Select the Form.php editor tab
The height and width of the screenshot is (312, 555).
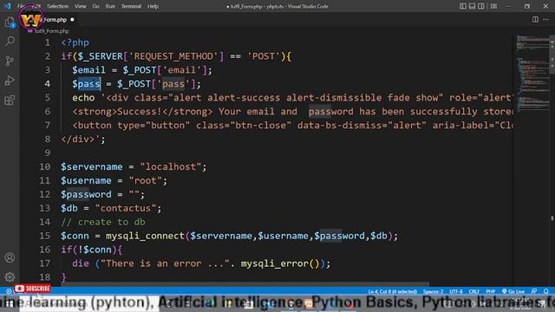coord(49,20)
